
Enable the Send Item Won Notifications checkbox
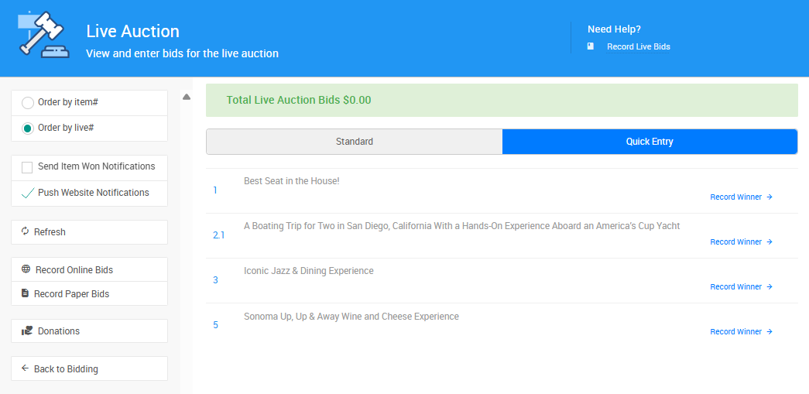coord(27,167)
